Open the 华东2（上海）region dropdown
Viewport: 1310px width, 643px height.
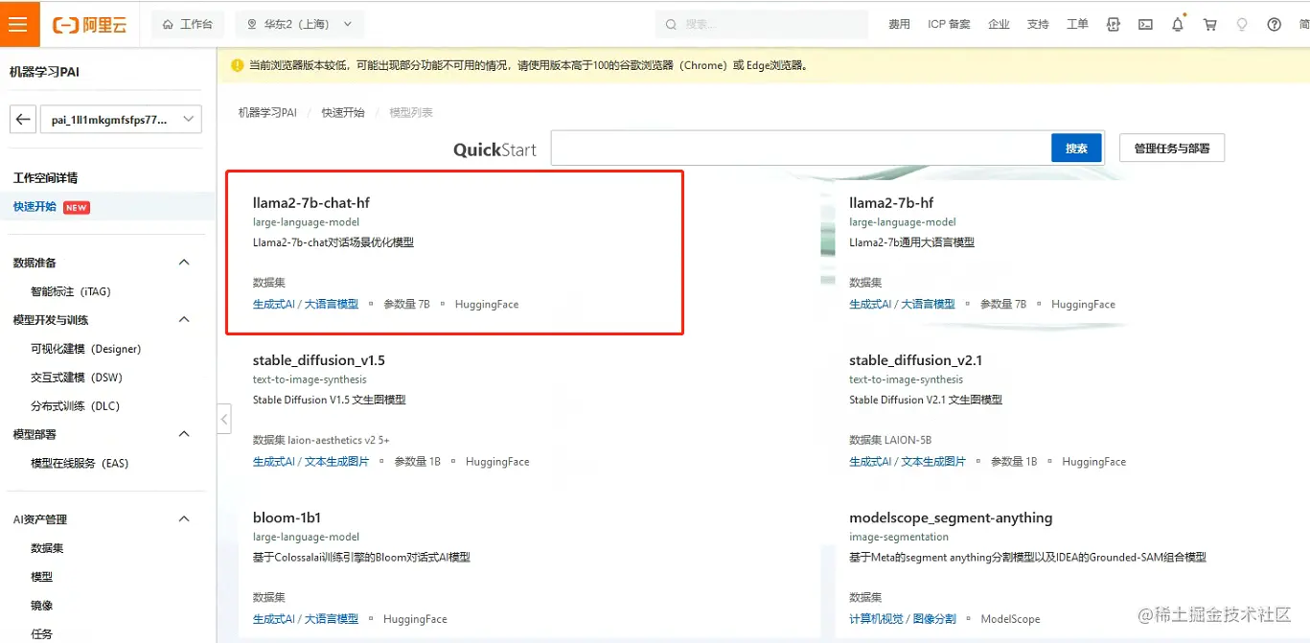point(299,24)
